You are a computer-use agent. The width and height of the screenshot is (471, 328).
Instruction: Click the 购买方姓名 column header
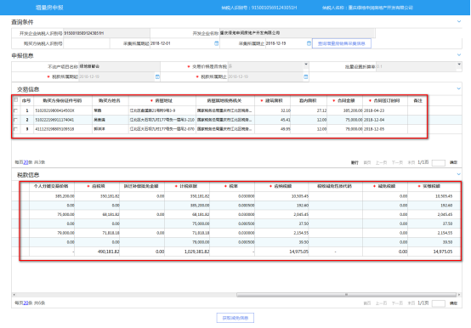coord(110,101)
